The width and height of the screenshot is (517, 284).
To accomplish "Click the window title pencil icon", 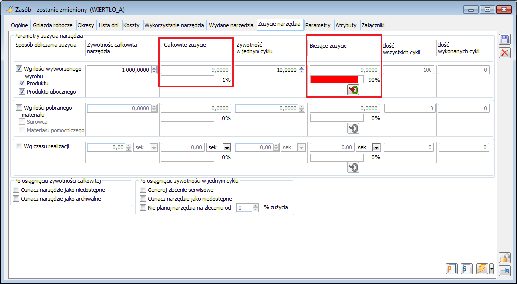I will point(10,10).
